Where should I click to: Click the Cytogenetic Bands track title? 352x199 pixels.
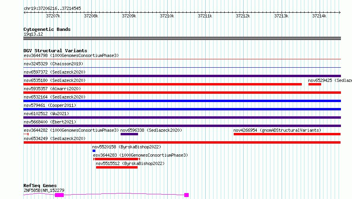[x=47, y=29]
